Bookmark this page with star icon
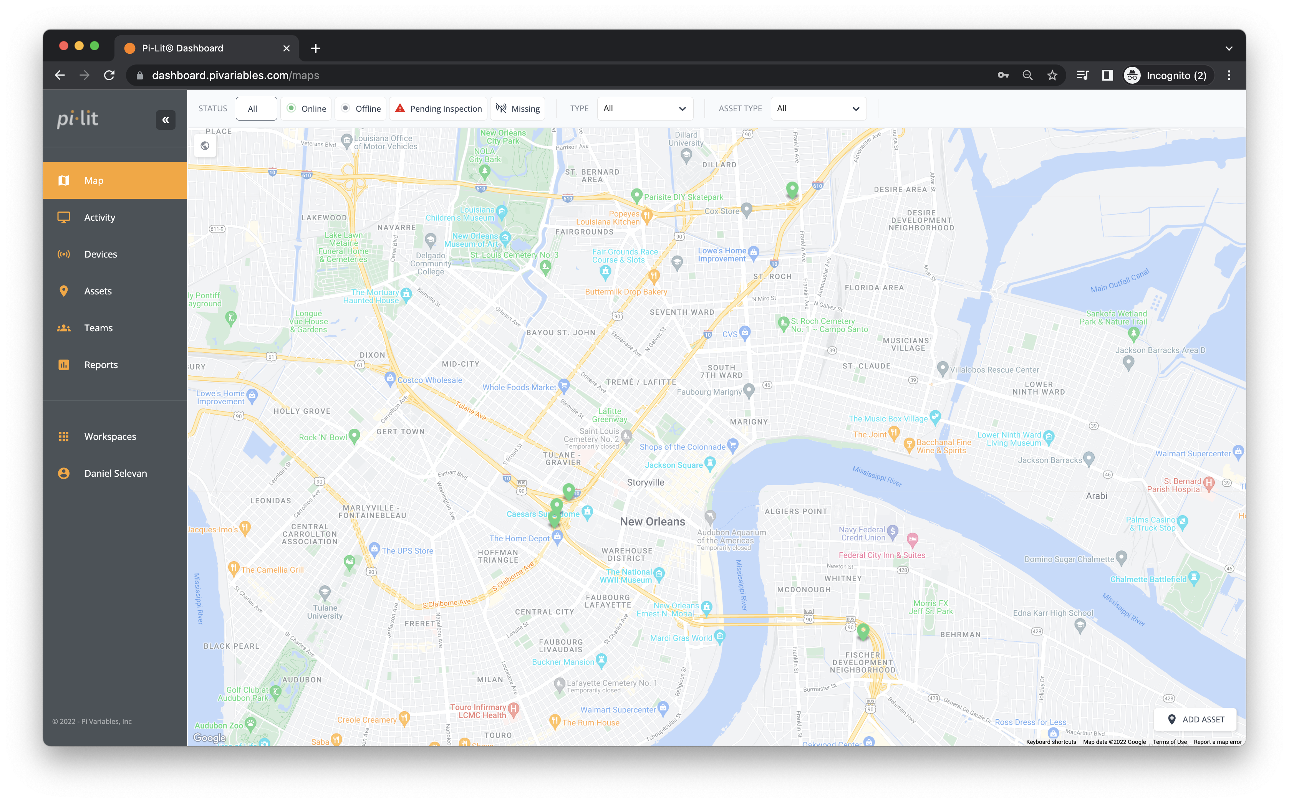Image resolution: width=1289 pixels, height=803 pixels. coord(1052,75)
